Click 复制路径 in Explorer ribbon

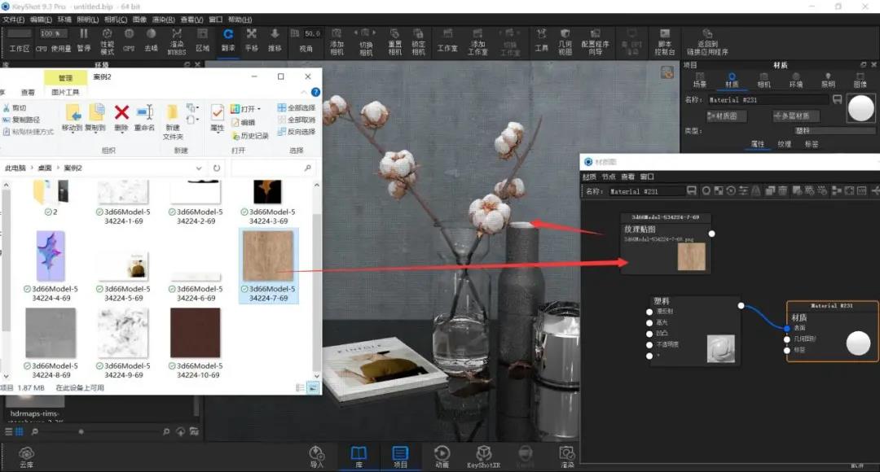(21, 120)
